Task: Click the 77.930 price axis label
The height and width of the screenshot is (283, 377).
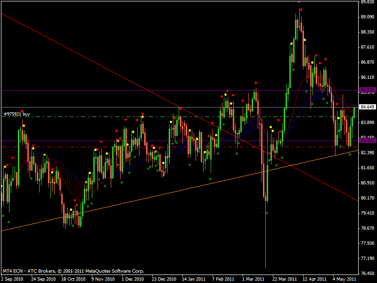Action: (368, 243)
